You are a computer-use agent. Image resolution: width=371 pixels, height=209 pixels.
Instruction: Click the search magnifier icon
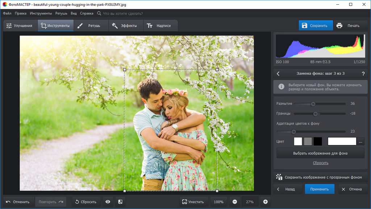pyautogui.click(x=99, y=13)
